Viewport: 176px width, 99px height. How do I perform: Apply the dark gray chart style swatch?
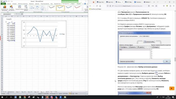52,8
